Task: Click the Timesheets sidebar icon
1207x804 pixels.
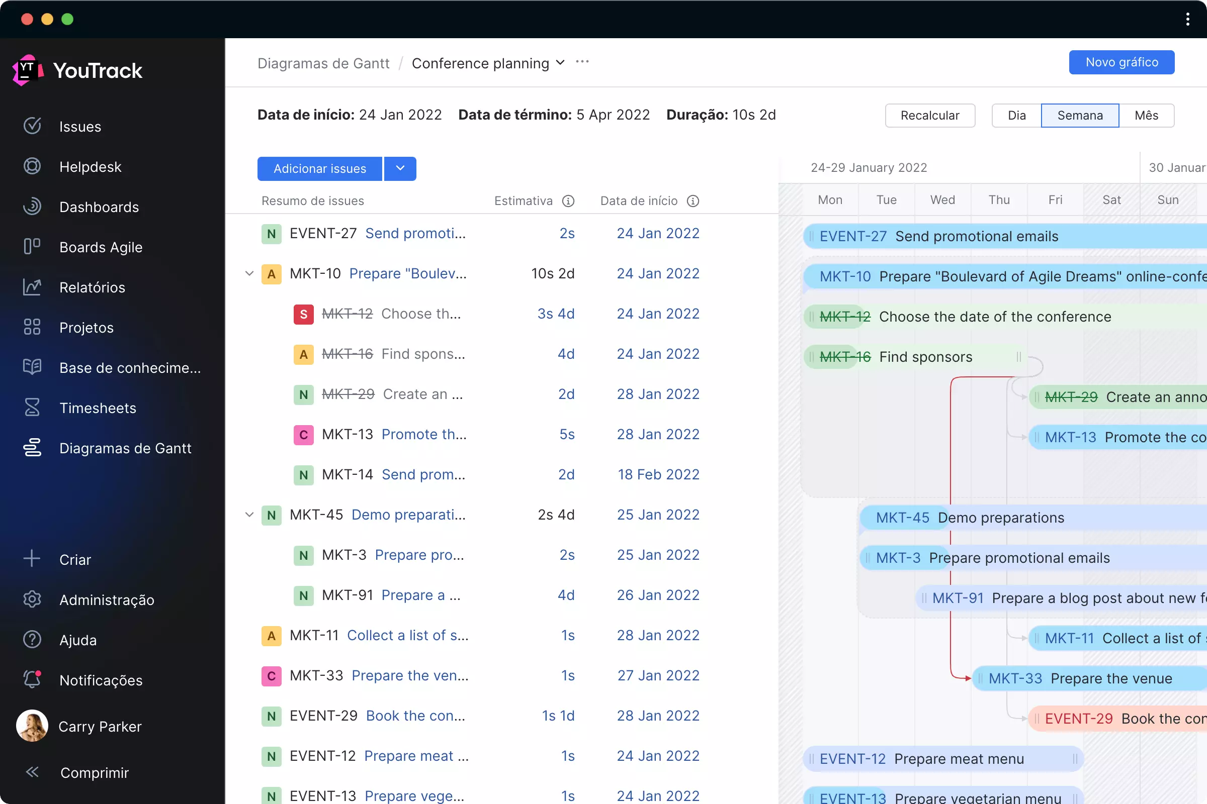Action: click(31, 408)
